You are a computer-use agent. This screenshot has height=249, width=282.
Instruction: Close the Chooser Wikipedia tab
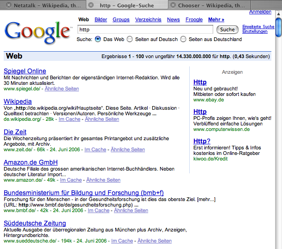[x=174, y=5]
